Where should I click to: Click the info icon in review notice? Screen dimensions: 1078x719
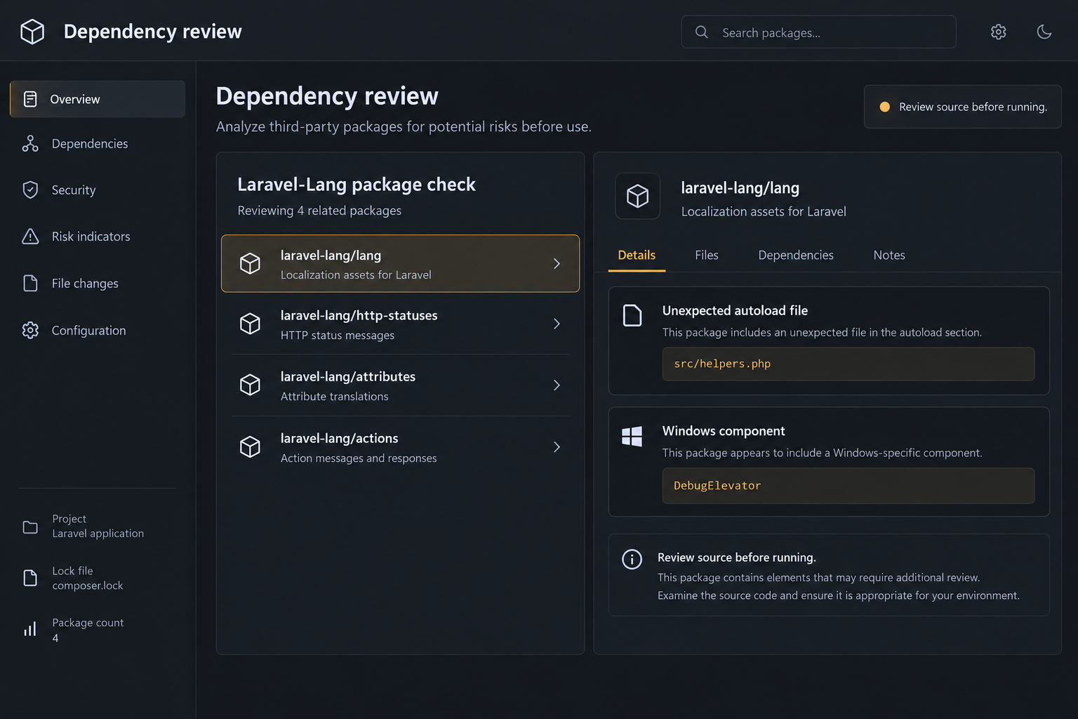(632, 559)
